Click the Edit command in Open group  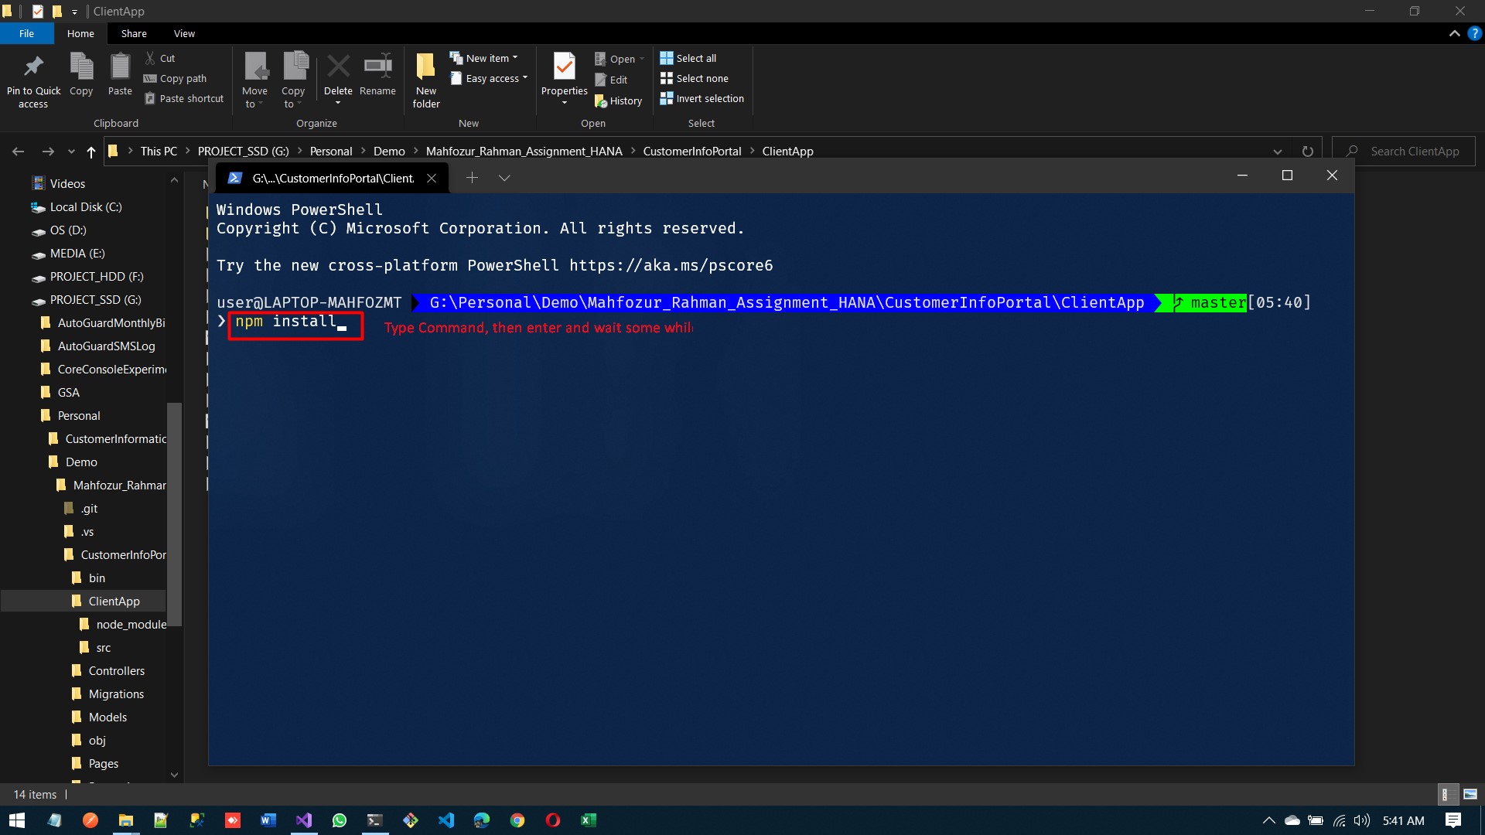611,80
